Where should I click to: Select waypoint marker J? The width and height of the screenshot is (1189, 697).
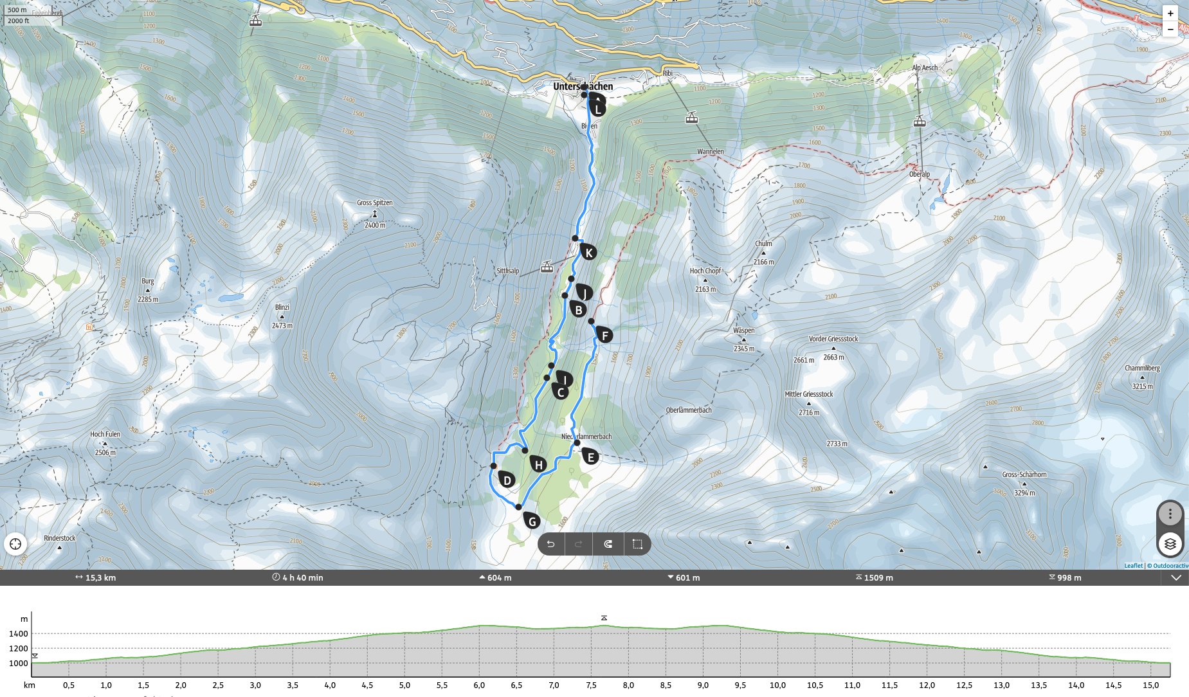tap(584, 293)
